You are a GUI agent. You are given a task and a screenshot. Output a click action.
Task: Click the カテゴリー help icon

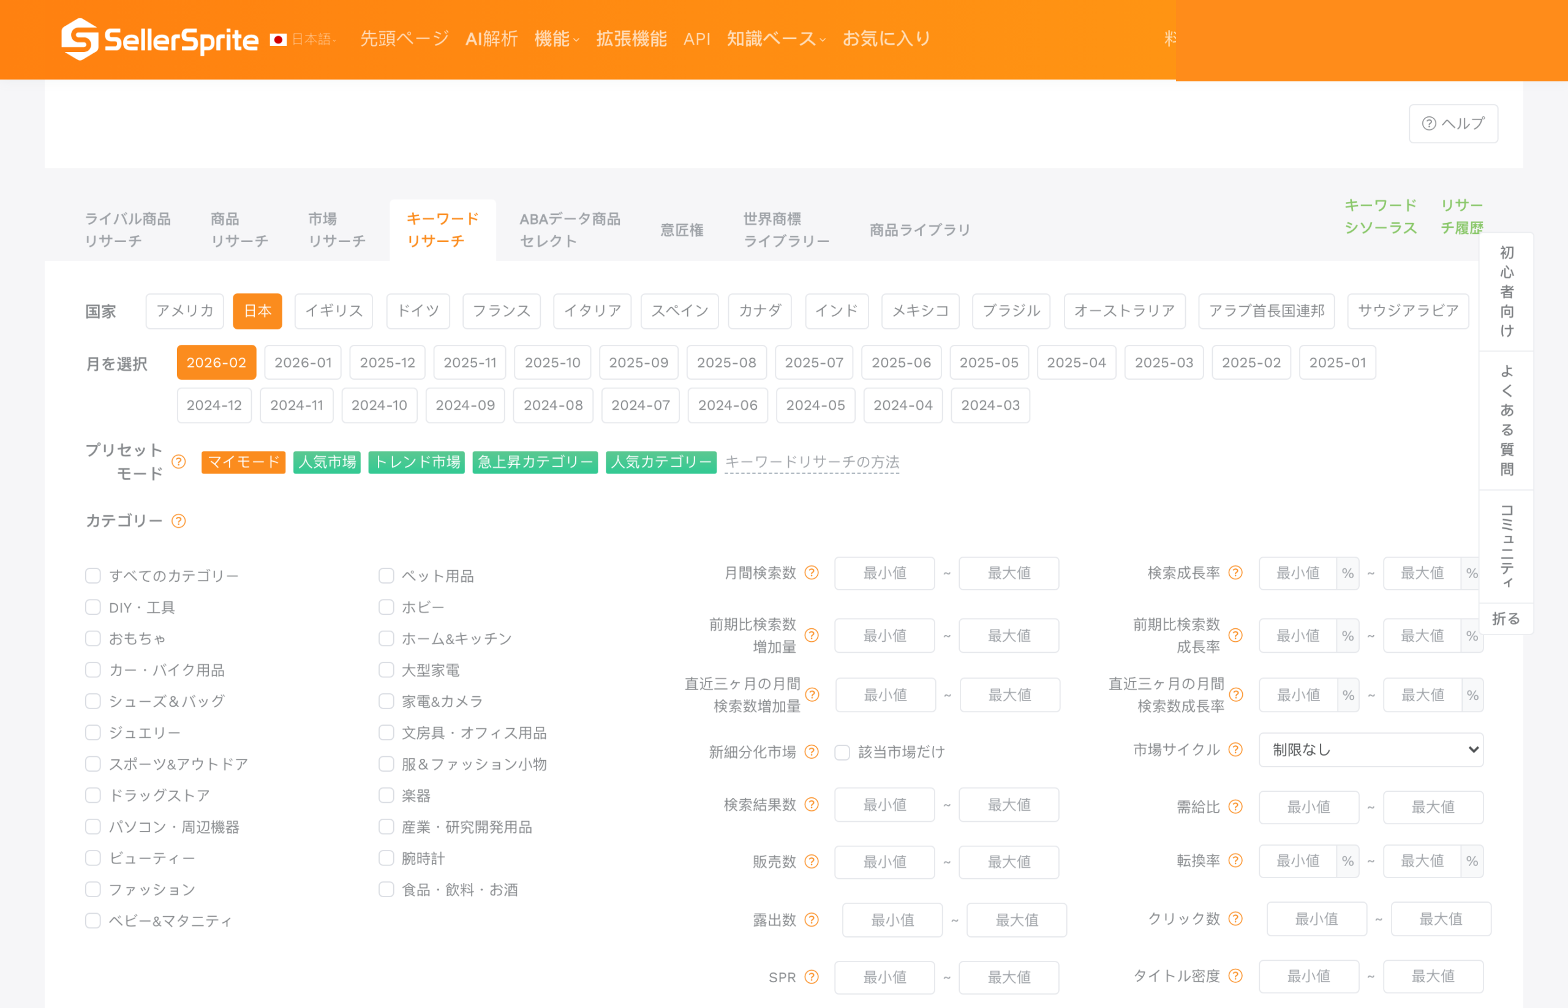178,521
